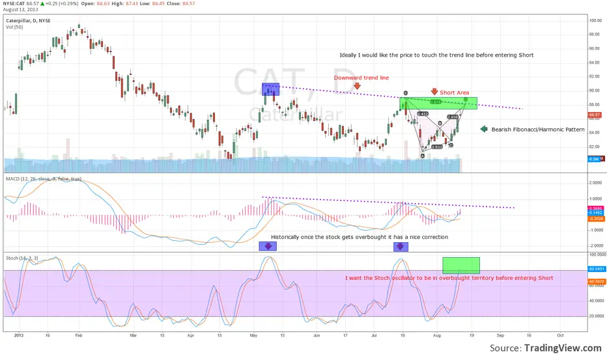Screen dimensions: 607x358
Task: Click the Aug label on time axis
Action: (x=436, y=336)
